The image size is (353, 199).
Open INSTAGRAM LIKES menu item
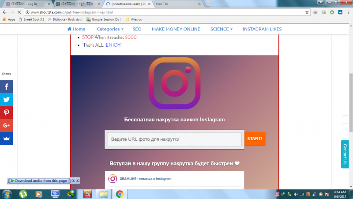tap(262, 29)
